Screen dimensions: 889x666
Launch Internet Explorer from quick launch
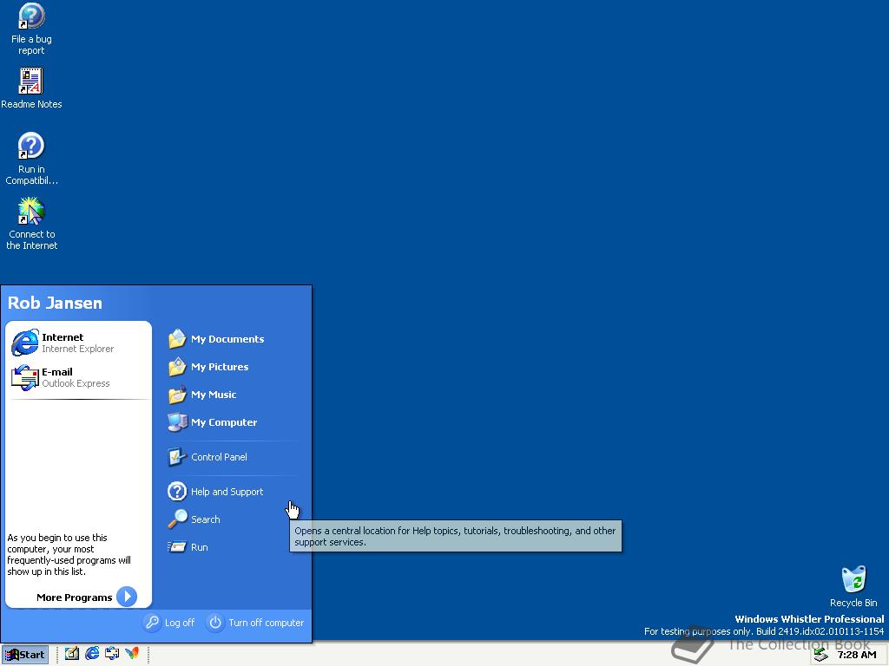click(92, 654)
